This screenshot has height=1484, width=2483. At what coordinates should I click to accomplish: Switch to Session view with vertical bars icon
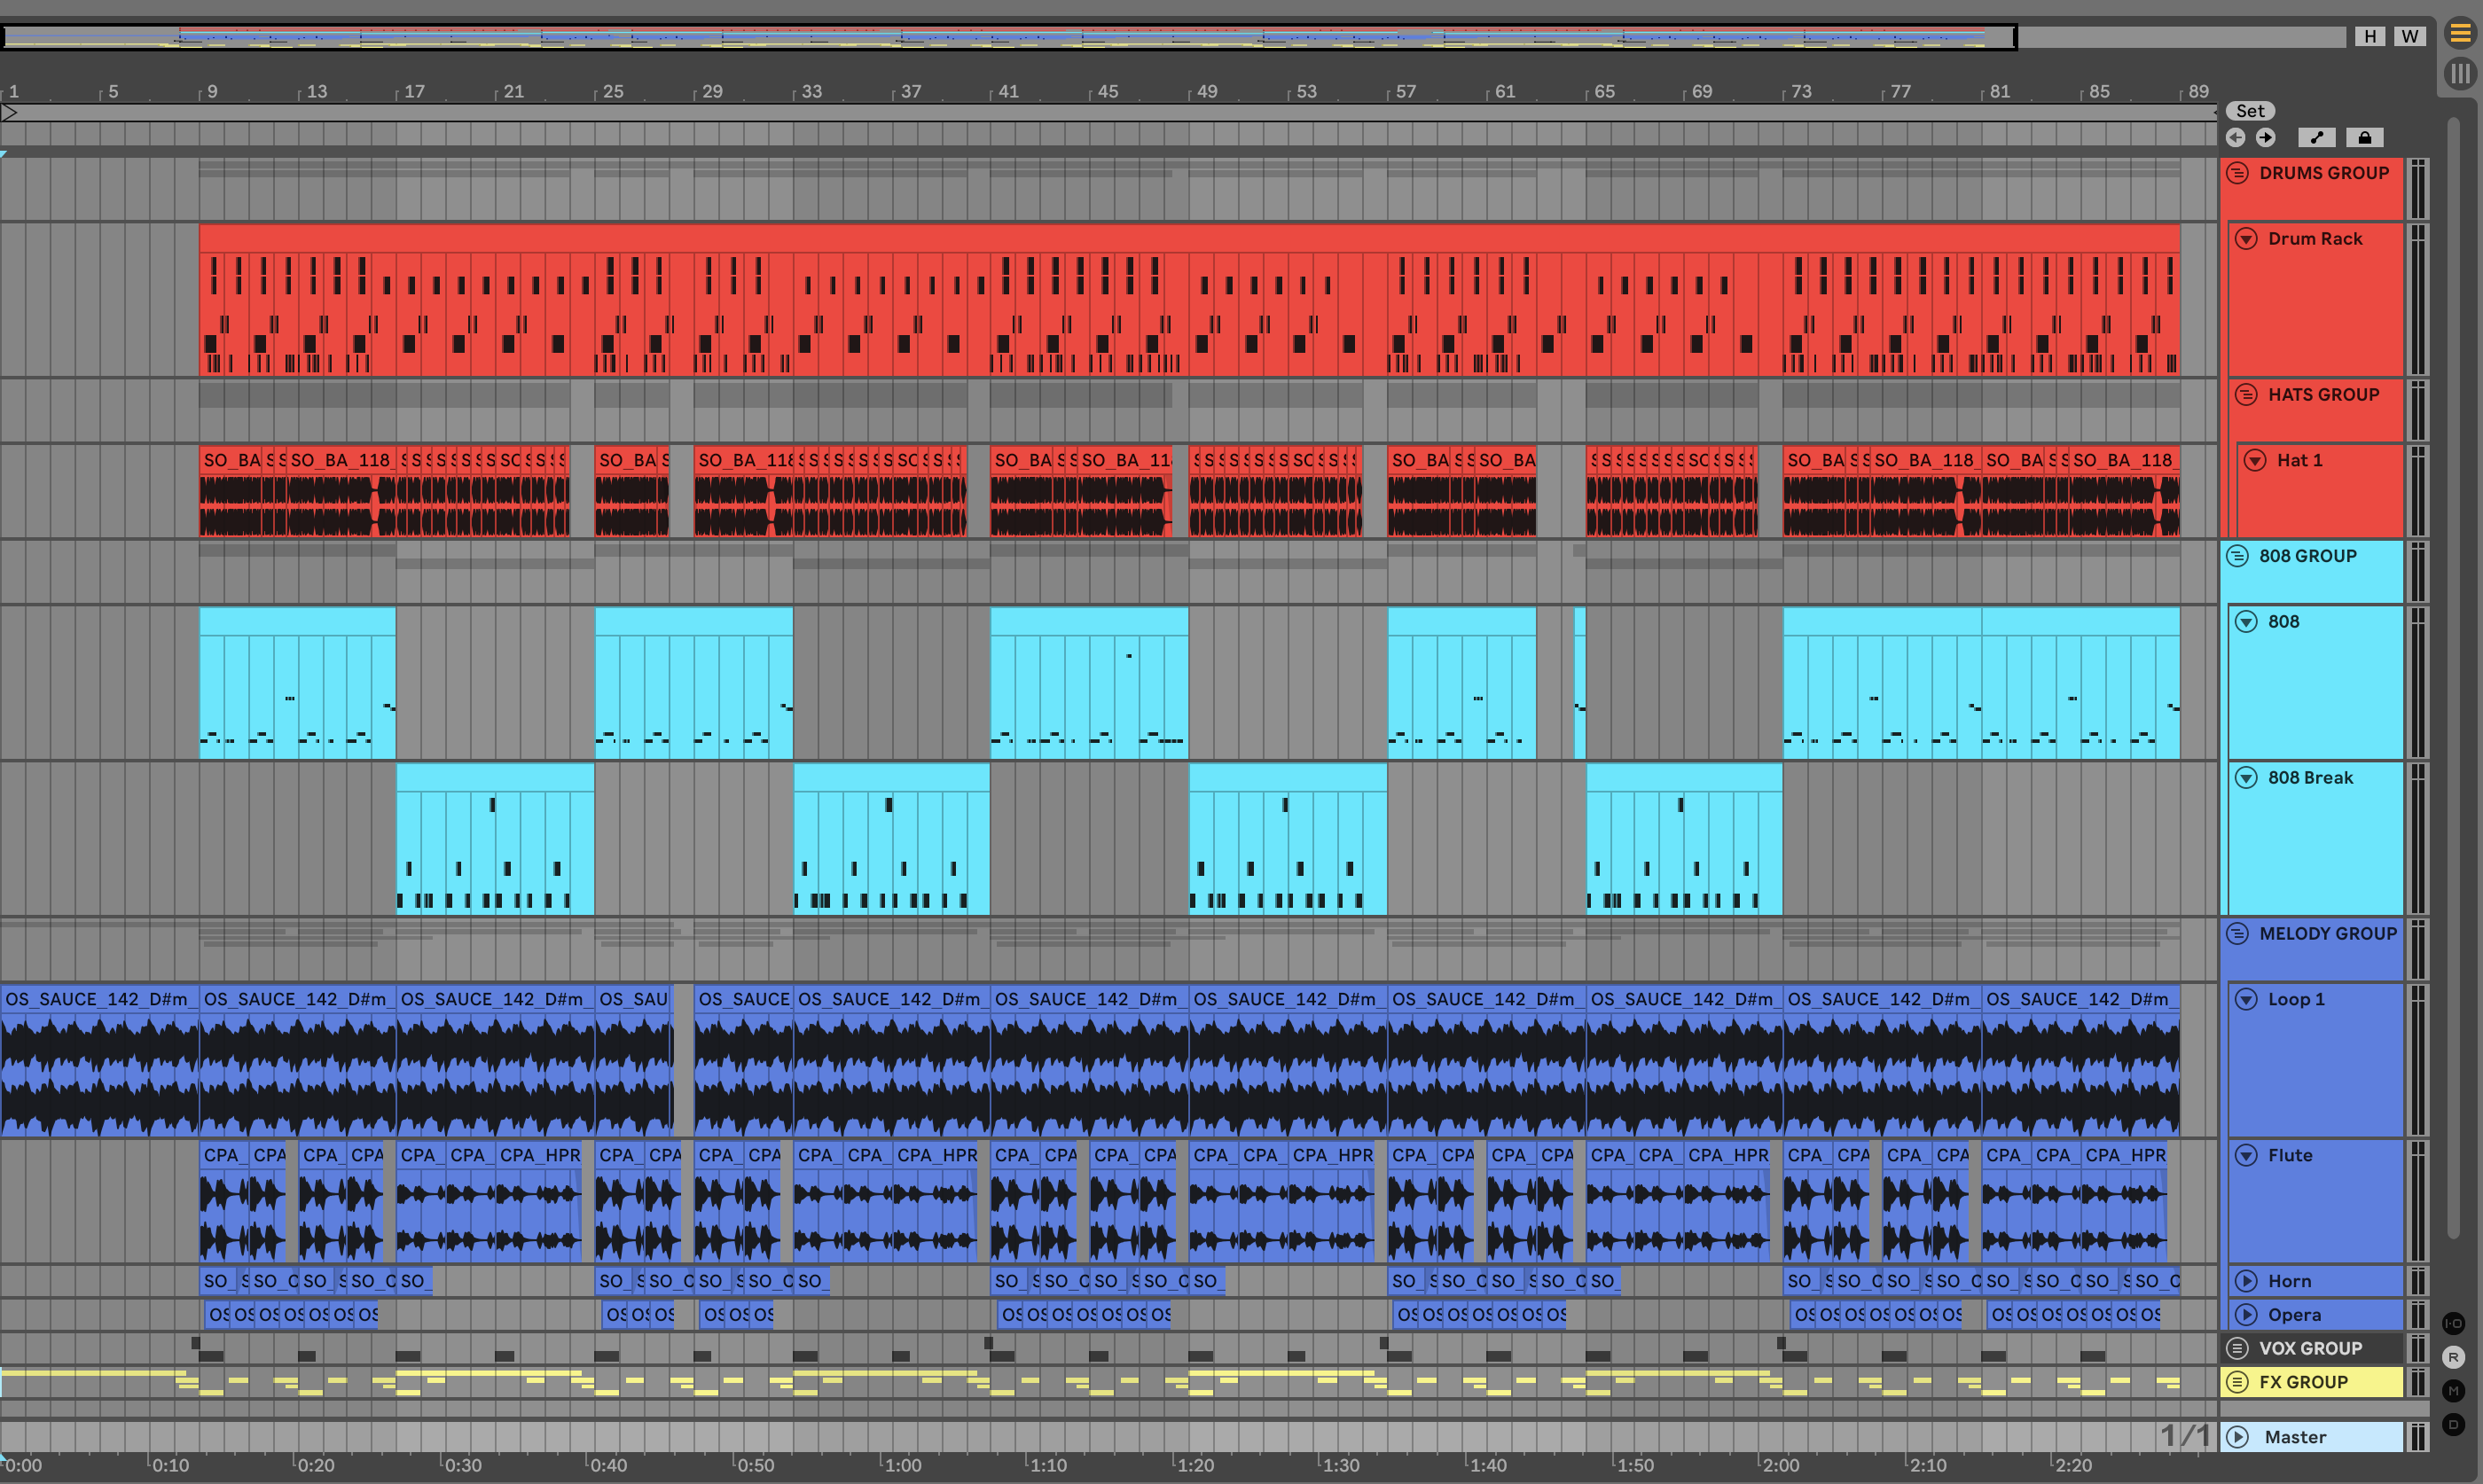click(2460, 73)
